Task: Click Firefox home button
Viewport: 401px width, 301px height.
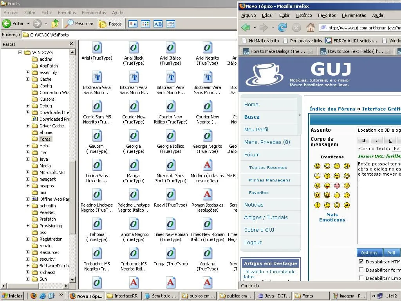Action: [x=310, y=27]
